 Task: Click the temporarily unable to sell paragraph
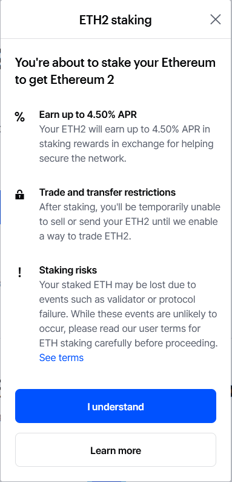[130, 222]
